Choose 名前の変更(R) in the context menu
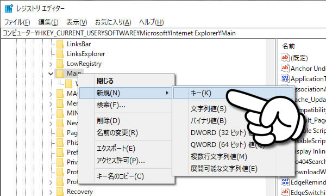The image size is (326, 196). point(126,133)
